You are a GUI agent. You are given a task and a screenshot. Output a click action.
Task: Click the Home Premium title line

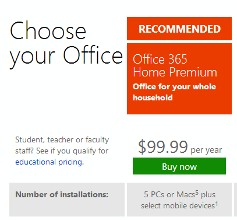pos(175,72)
